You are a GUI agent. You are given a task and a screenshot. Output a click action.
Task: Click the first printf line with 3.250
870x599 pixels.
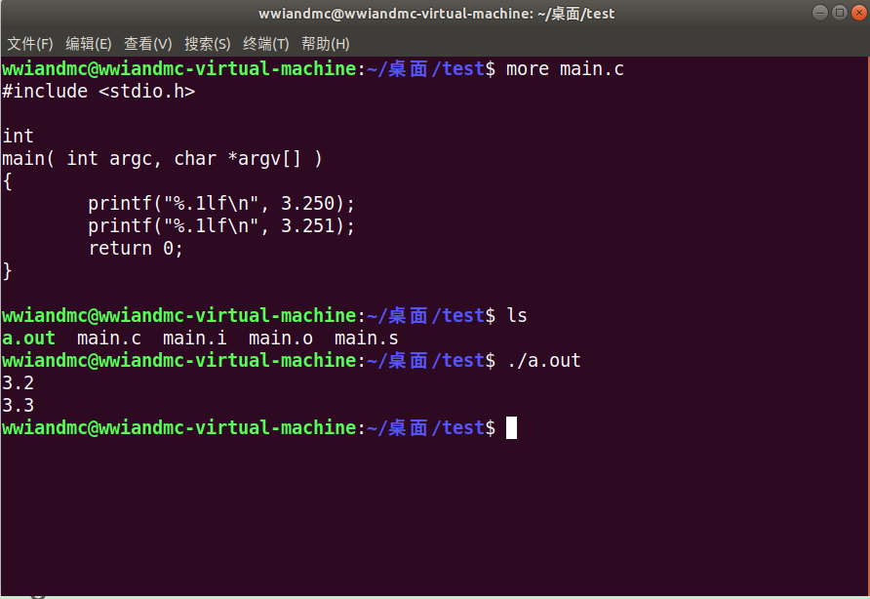(220, 203)
